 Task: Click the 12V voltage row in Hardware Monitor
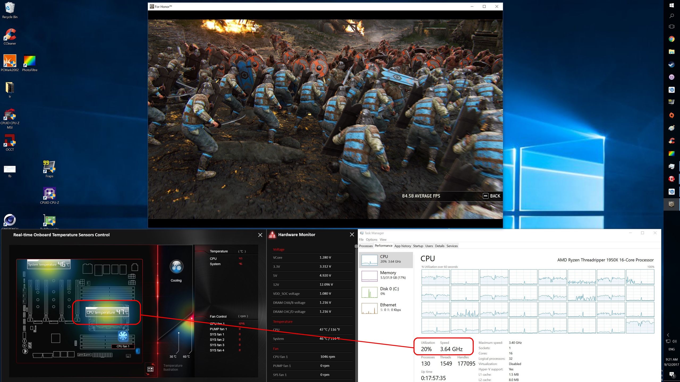[312, 284]
